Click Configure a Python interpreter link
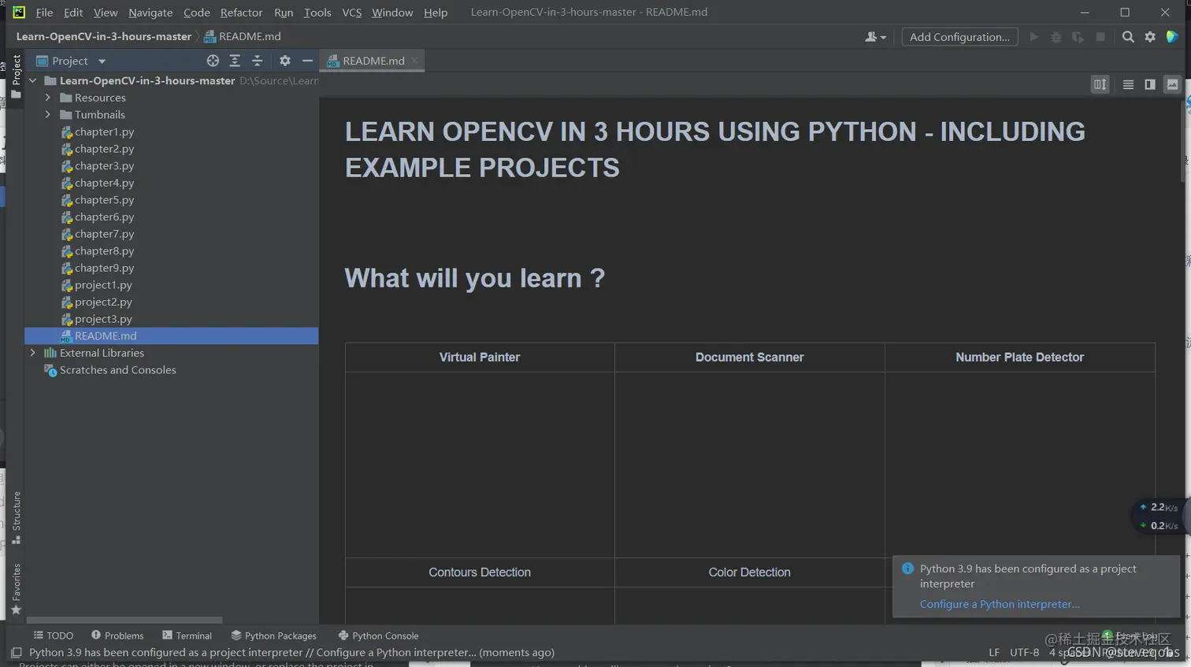1191x667 pixels. 1000,604
